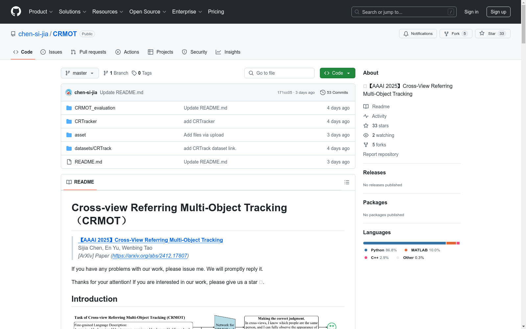This screenshot has height=329, width=526.
Task: View repository Activity
Action: [x=375, y=116]
